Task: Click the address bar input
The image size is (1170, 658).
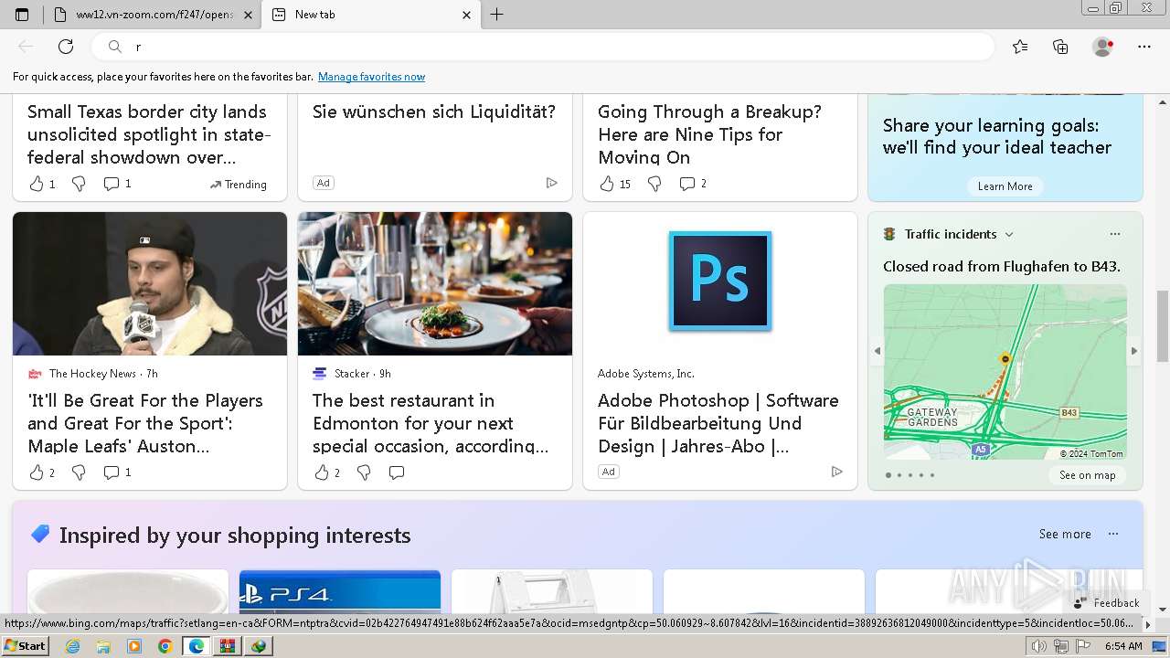Action: coord(544,47)
